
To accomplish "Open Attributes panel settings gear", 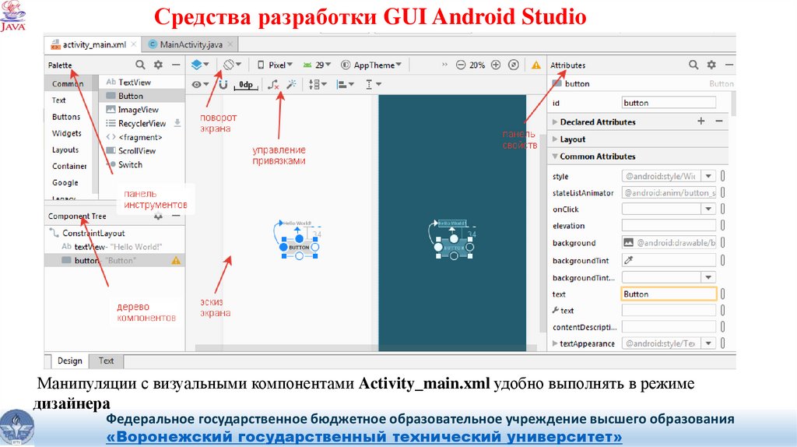I will tap(711, 65).
